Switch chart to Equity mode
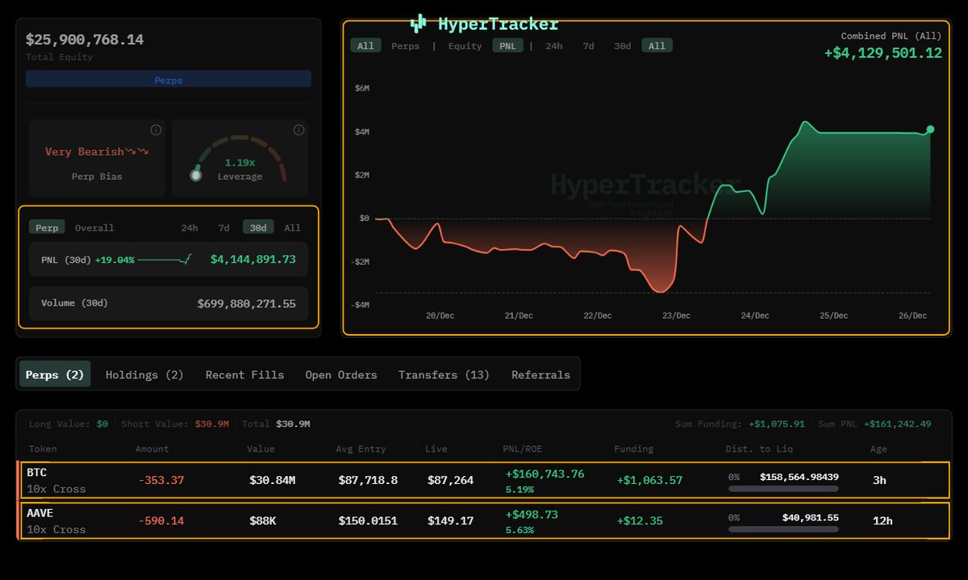Screen dimensions: 968x580 pos(465,46)
